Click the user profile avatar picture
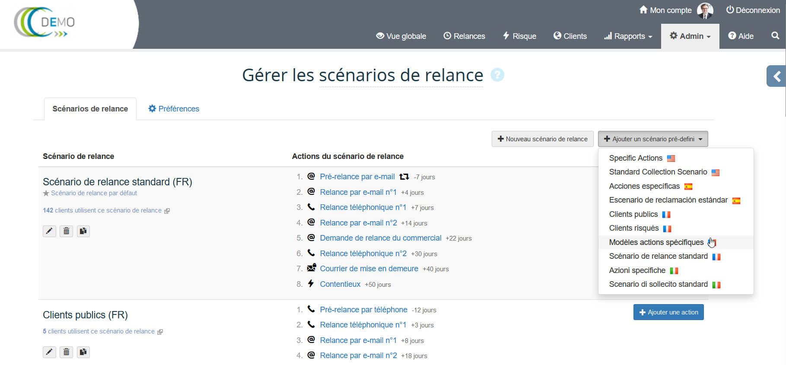 tap(705, 10)
